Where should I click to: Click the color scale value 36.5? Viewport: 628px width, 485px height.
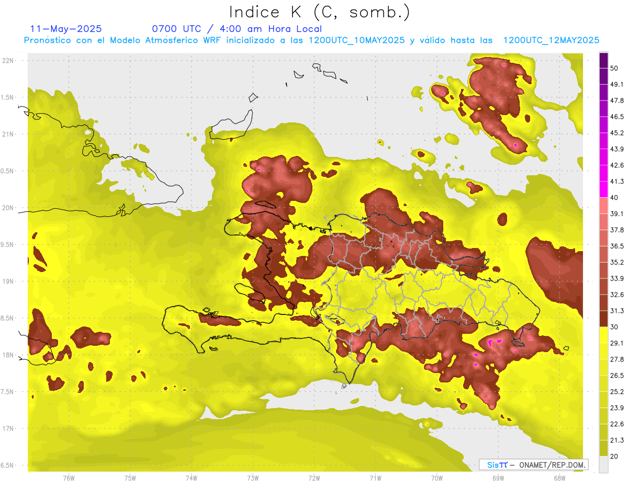point(616,246)
